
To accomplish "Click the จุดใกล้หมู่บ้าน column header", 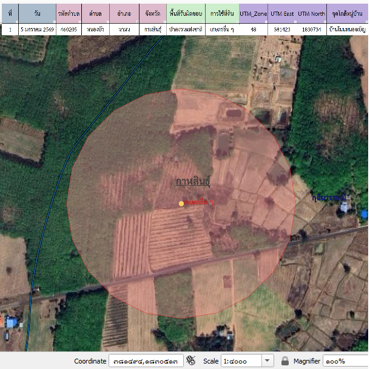I will pos(347,13).
